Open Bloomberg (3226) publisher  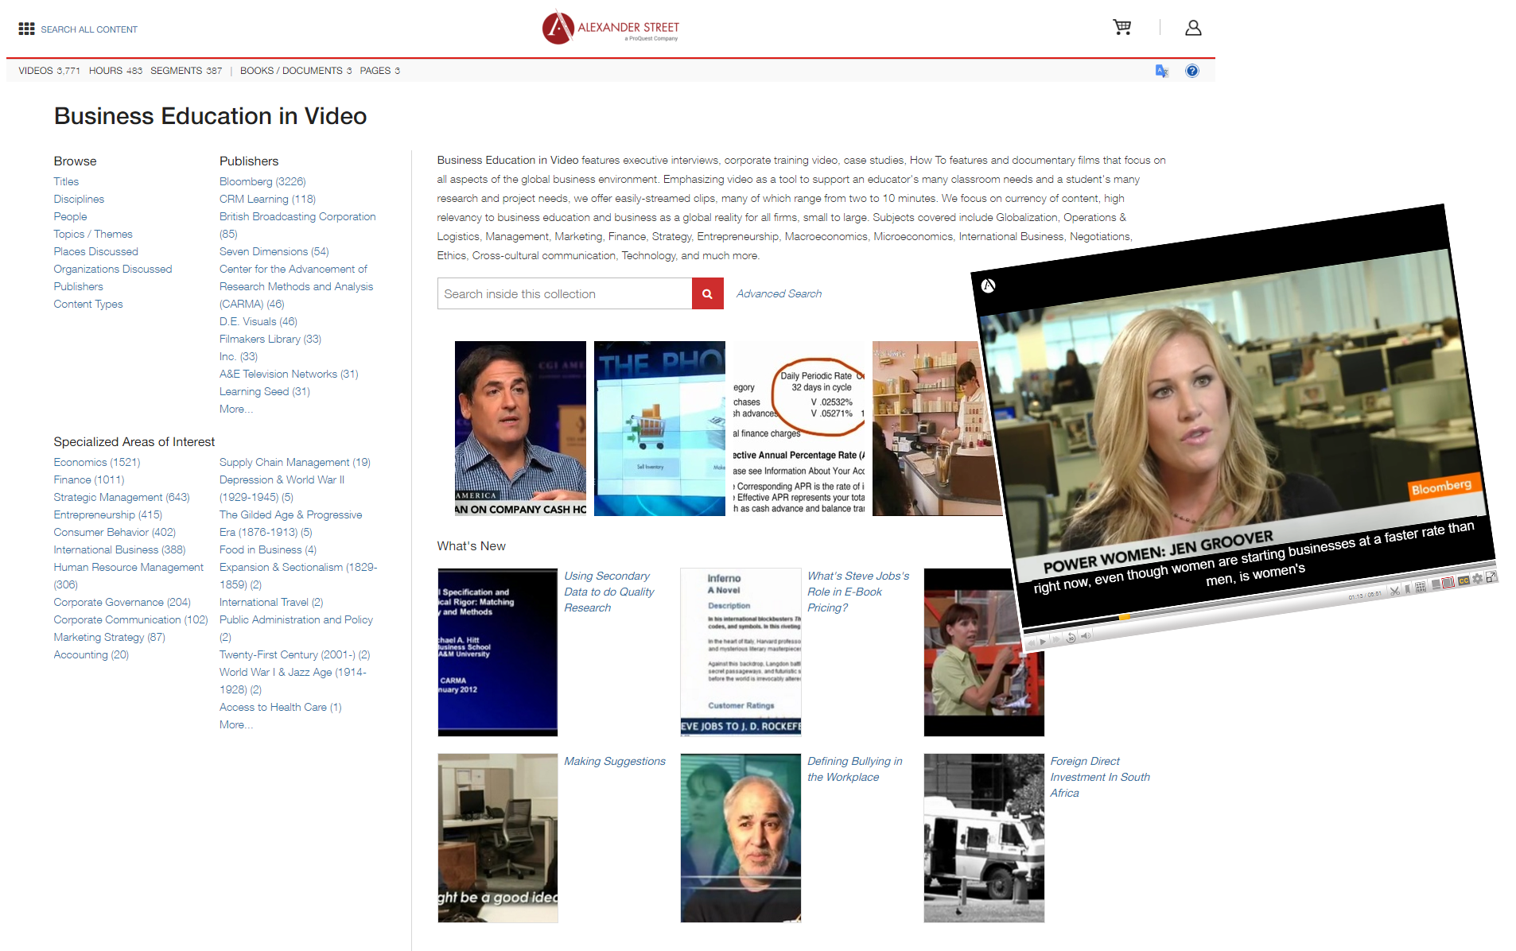click(262, 181)
